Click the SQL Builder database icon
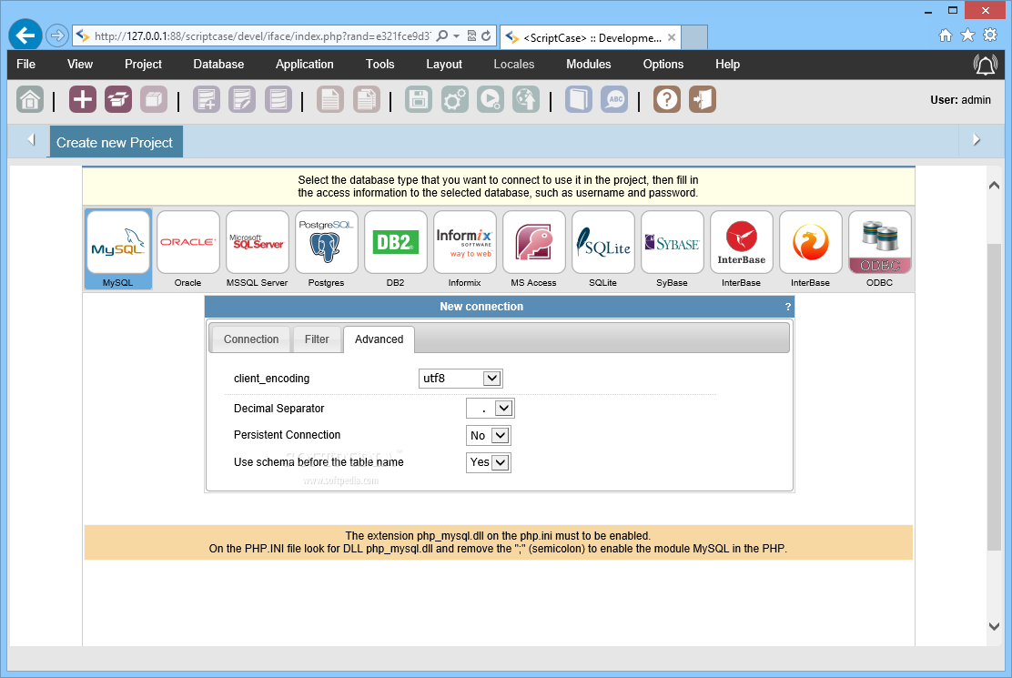The image size is (1012, 678). tap(278, 100)
